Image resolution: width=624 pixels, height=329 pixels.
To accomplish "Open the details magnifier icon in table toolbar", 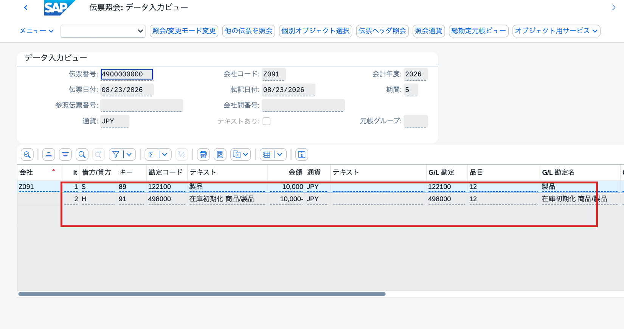I will click(27, 154).
